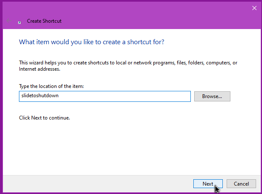The image size is (262, 194).
Task: Focus the item location text field
Action: coord(105,96)
